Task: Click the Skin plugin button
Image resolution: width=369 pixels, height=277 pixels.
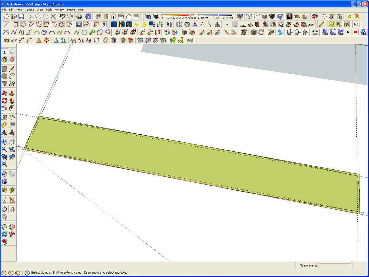Action: point(325,32)
